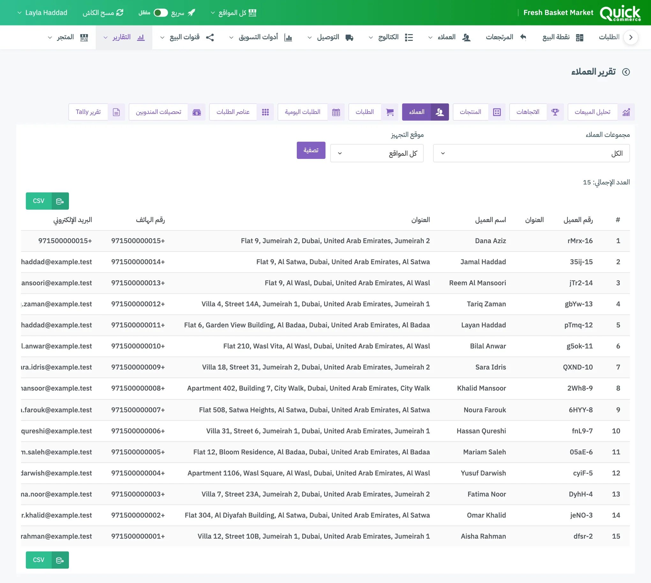Click the تصفية filter button
The image size is (651, 583).
[311, 150]
